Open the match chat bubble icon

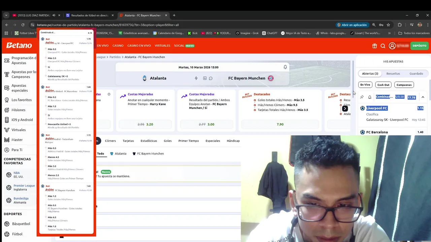(211, 78)
